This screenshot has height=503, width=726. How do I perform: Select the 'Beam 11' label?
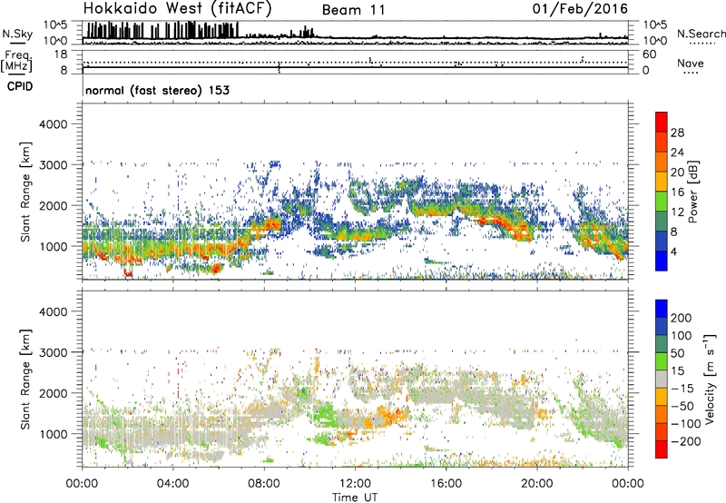pos(353,10)
